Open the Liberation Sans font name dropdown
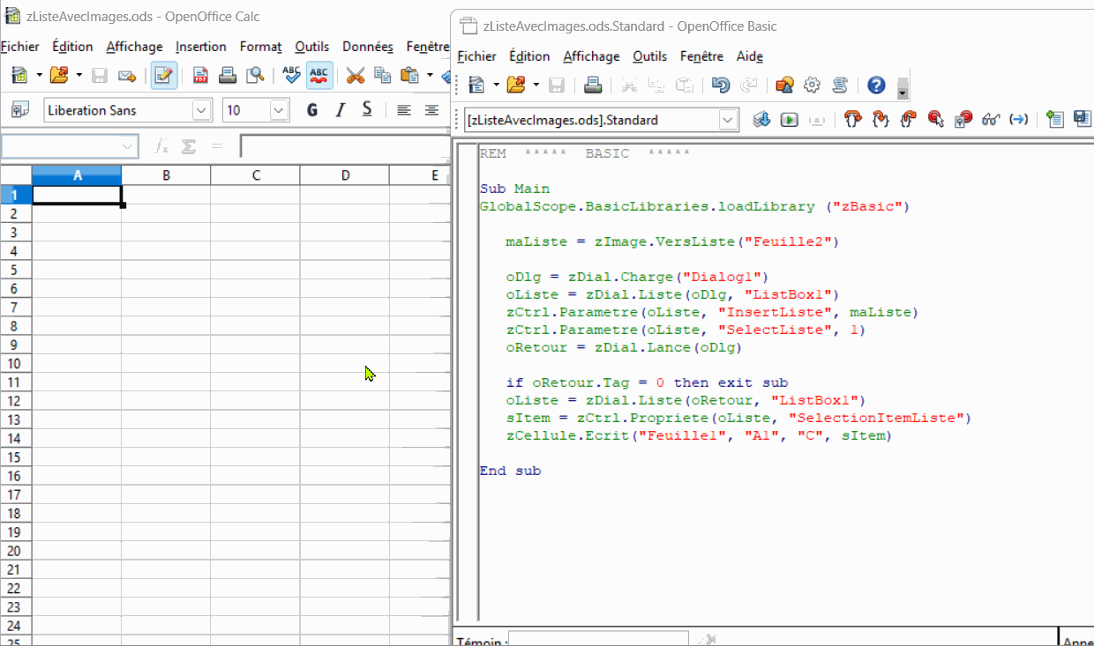This screenshot has width=1094, height=646. coord(202,110)
